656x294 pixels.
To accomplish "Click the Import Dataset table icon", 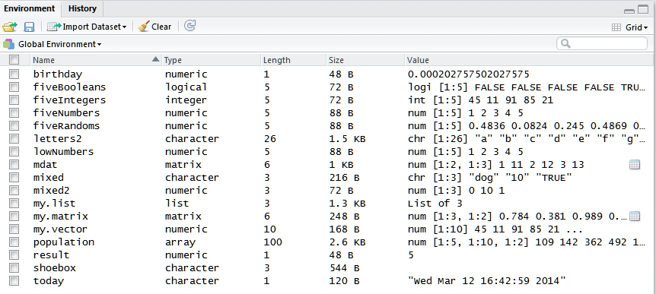I will point(53,27).
